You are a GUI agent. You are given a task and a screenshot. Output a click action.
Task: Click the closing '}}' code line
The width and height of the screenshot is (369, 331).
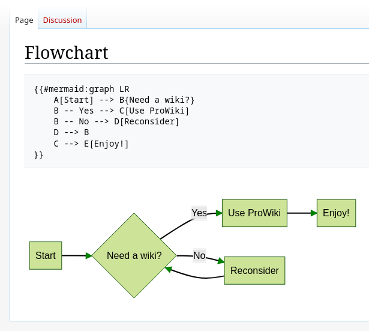[38, 155]
